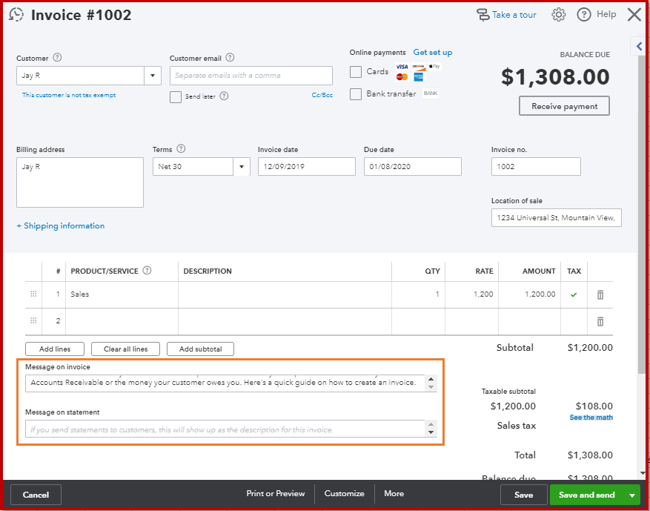Open the See the math link

(x=591, y=418)
